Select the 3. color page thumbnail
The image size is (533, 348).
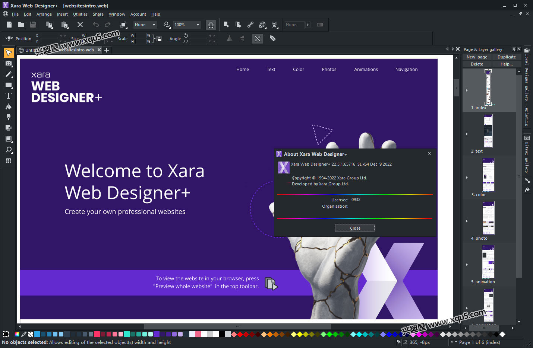488,175
